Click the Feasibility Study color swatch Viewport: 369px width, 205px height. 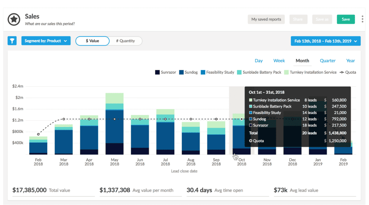[203, 72]
